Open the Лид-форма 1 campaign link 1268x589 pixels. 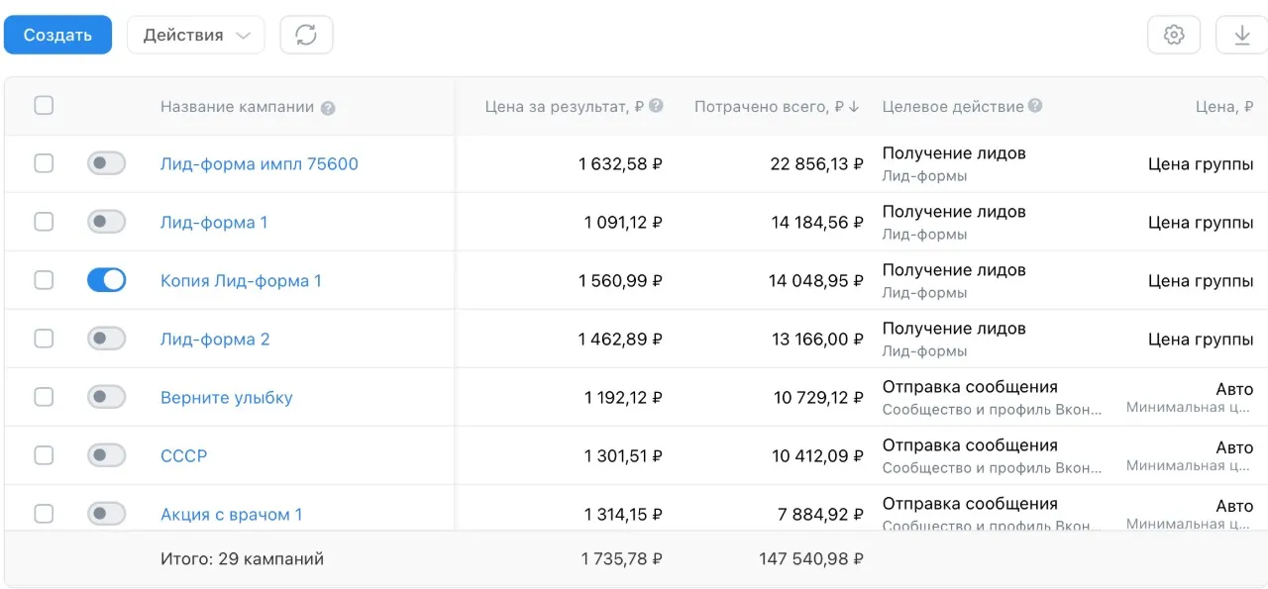click(214, 223)
